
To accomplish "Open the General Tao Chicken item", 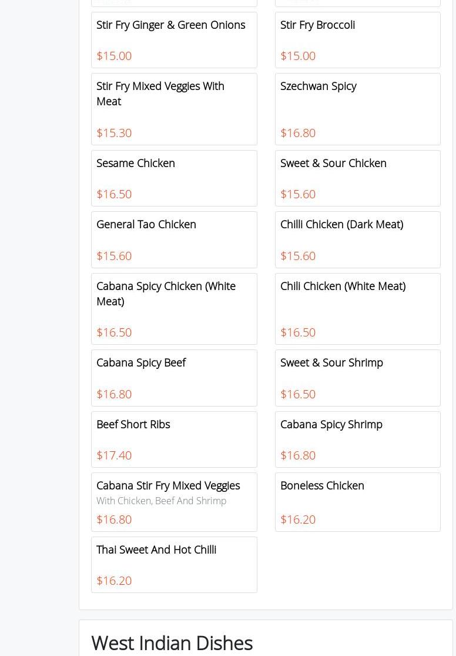I will point(146,225).
